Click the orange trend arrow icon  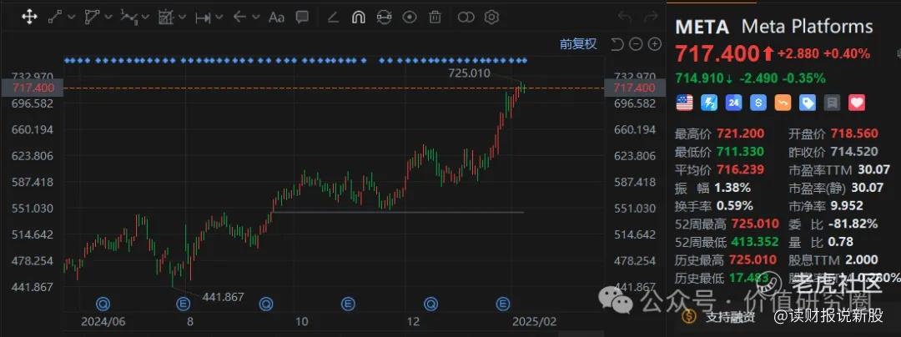point(783,103)
